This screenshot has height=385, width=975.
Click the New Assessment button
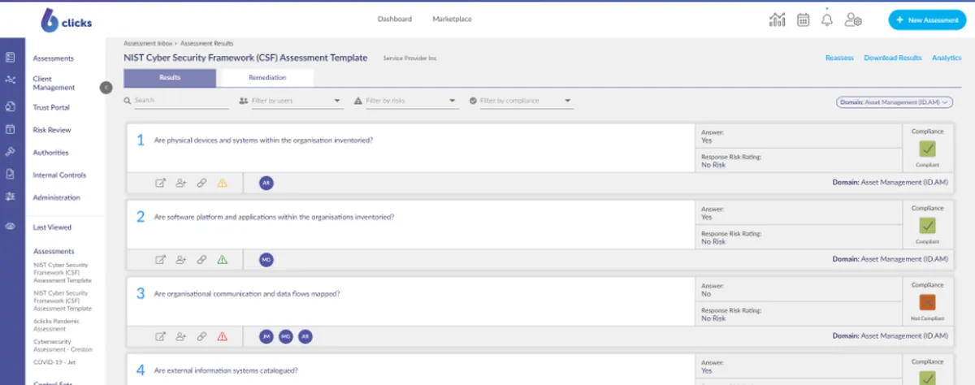tap(927, 20)
